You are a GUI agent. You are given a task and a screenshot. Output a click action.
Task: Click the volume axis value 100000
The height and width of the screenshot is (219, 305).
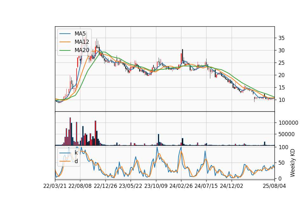point(288,123)
